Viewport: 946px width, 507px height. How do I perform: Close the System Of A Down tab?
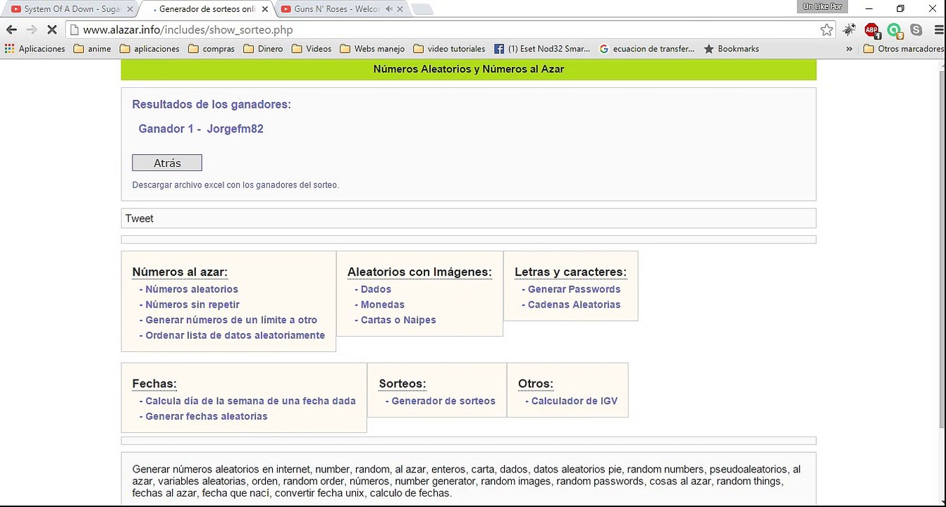[x=130, y=9]
